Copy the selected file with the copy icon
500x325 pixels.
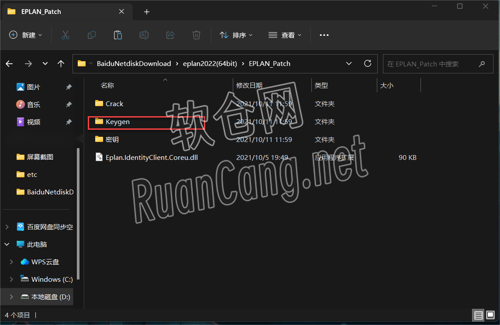click(91, 35)
